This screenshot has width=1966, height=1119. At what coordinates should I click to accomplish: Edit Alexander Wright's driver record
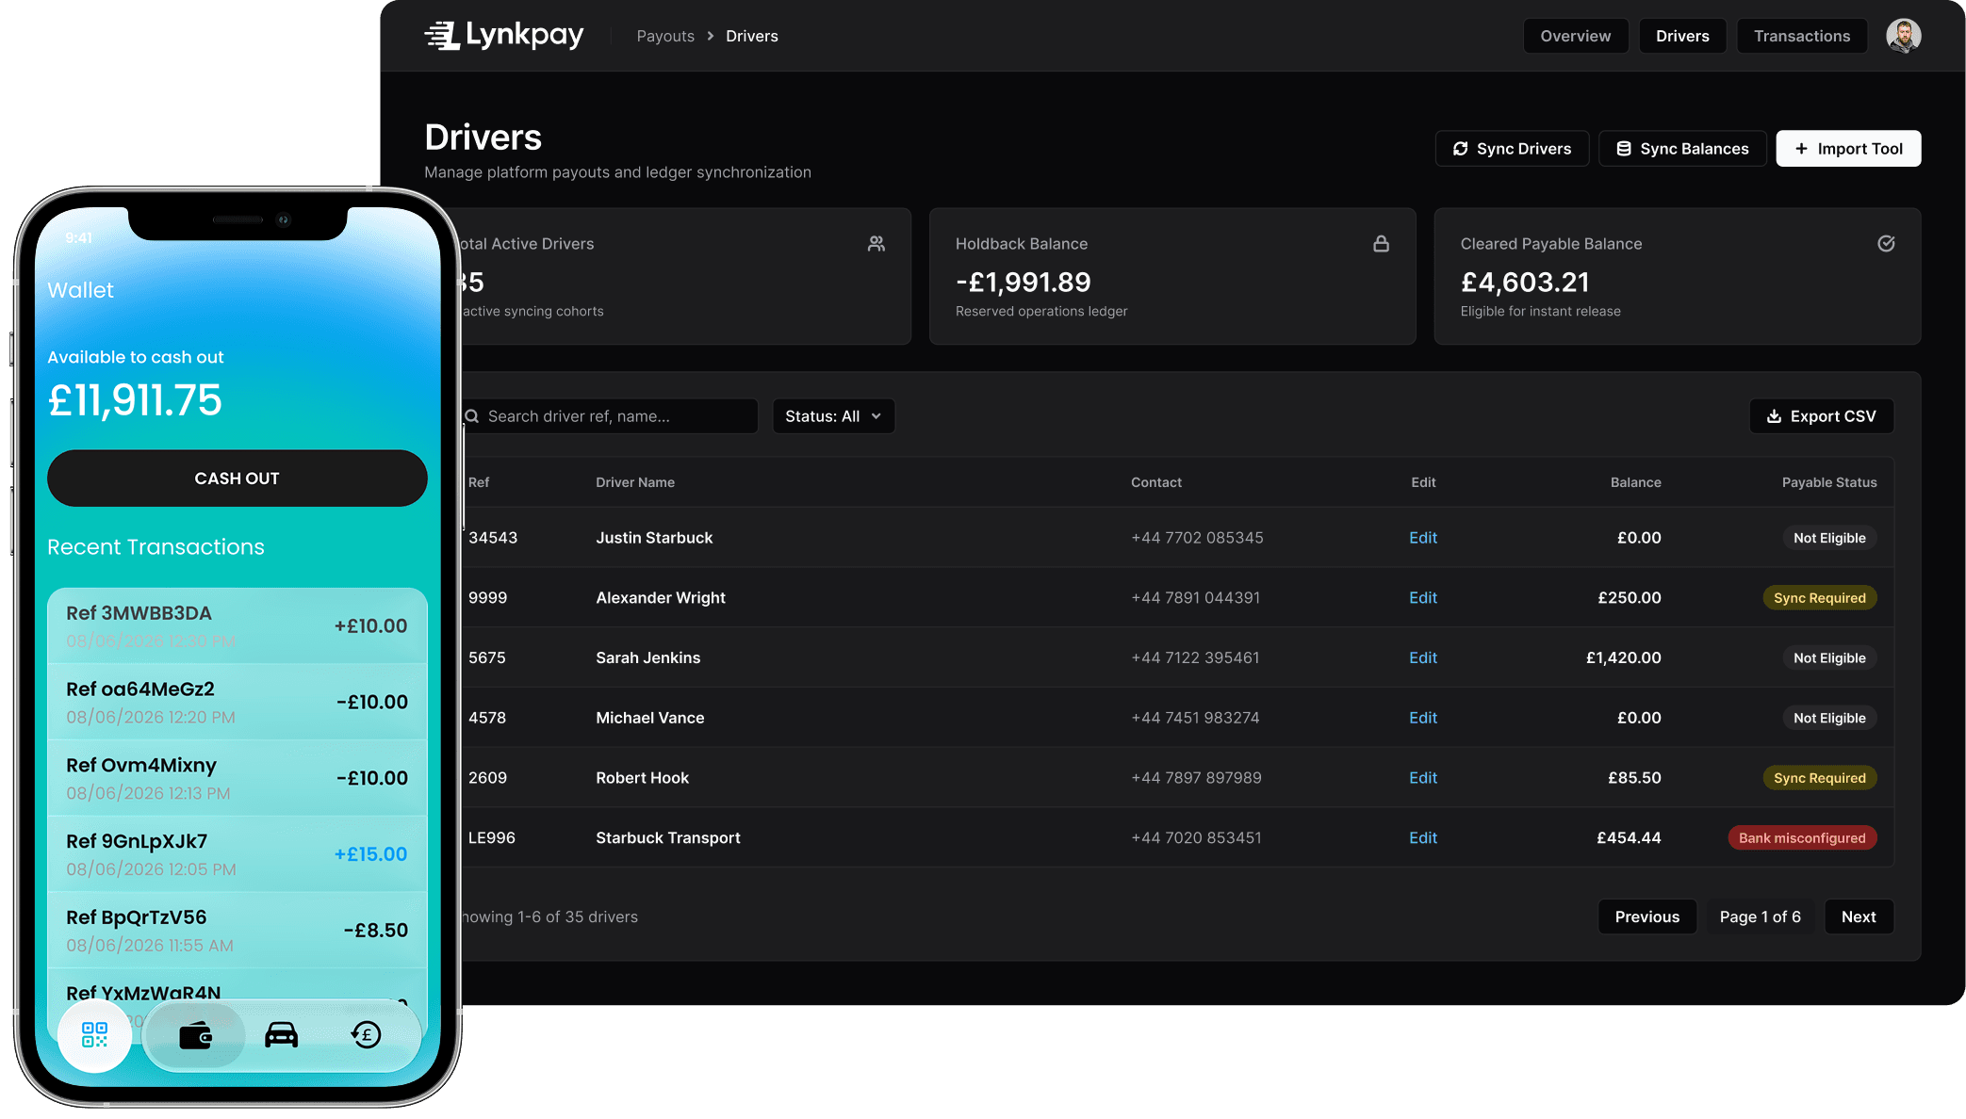pos(1423,598)
